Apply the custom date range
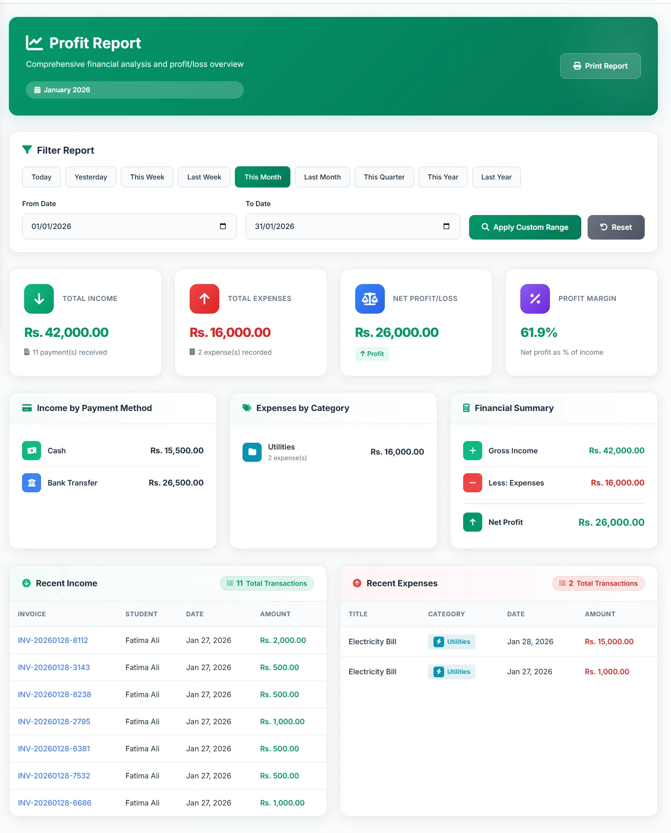 (x=525, y=227)
